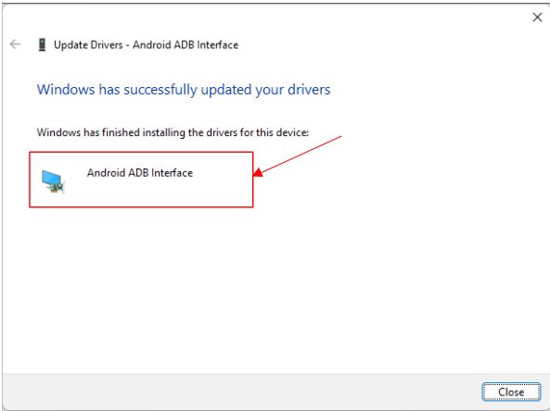The width and height of the screenshot is (550, 411).
Task: Click the 'Update Drivers' words in the title
Action: coord(88,44)
